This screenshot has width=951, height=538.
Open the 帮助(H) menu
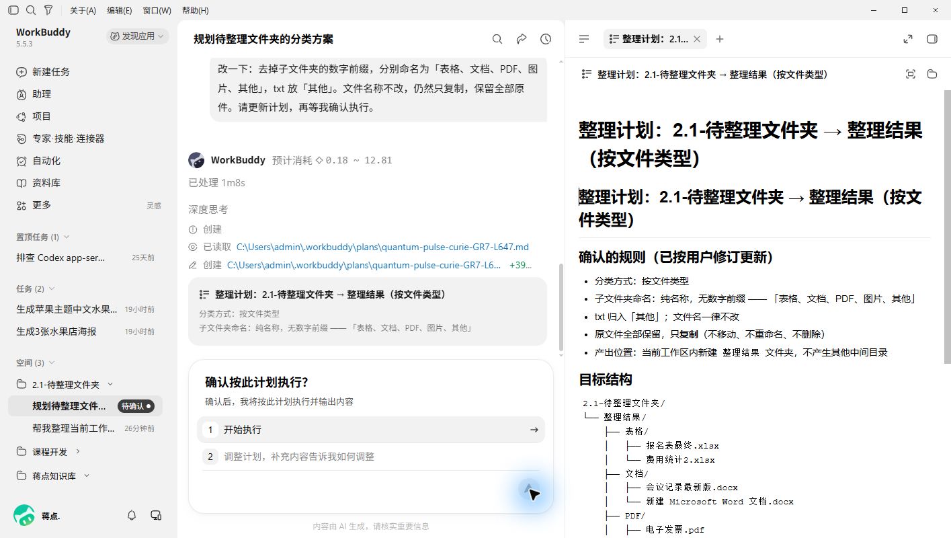pyautogui.click(x=196, y=11)
